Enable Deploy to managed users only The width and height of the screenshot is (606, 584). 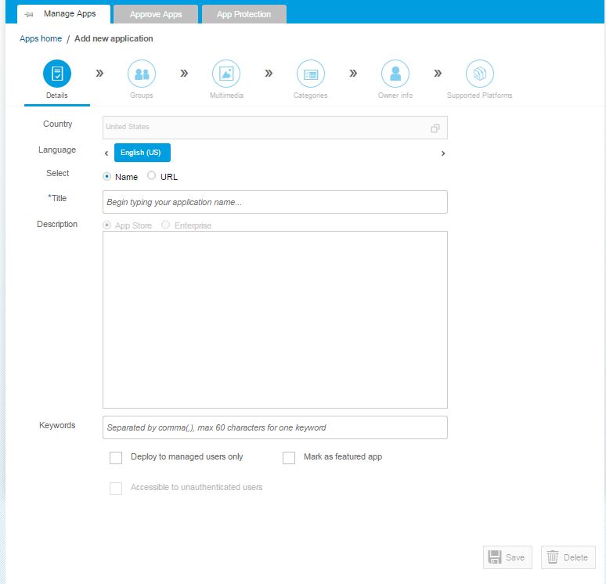point(116,458)
